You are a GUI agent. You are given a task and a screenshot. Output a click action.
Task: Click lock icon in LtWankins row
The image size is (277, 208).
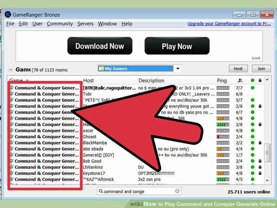click(260, 167)
